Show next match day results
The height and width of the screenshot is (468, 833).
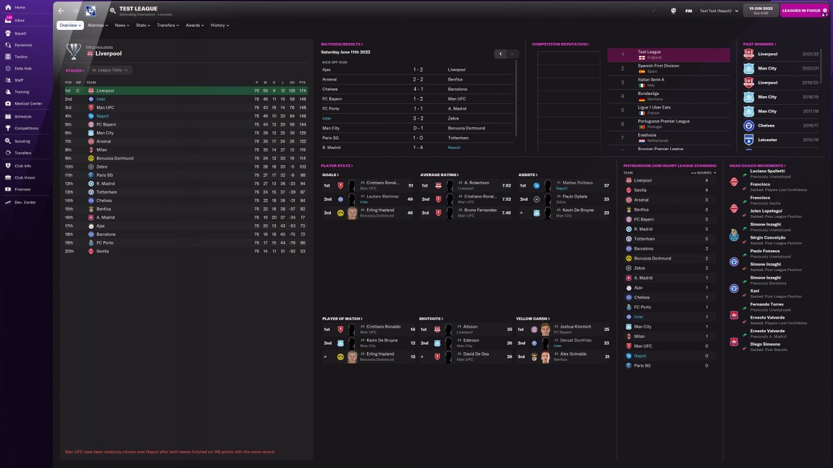click(x=512, y=54)
